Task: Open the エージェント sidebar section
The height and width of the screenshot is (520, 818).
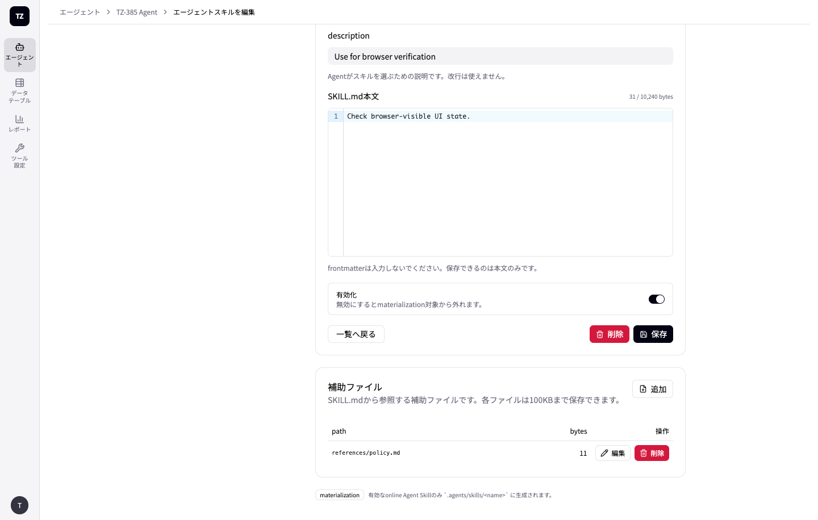Action: 20,55
